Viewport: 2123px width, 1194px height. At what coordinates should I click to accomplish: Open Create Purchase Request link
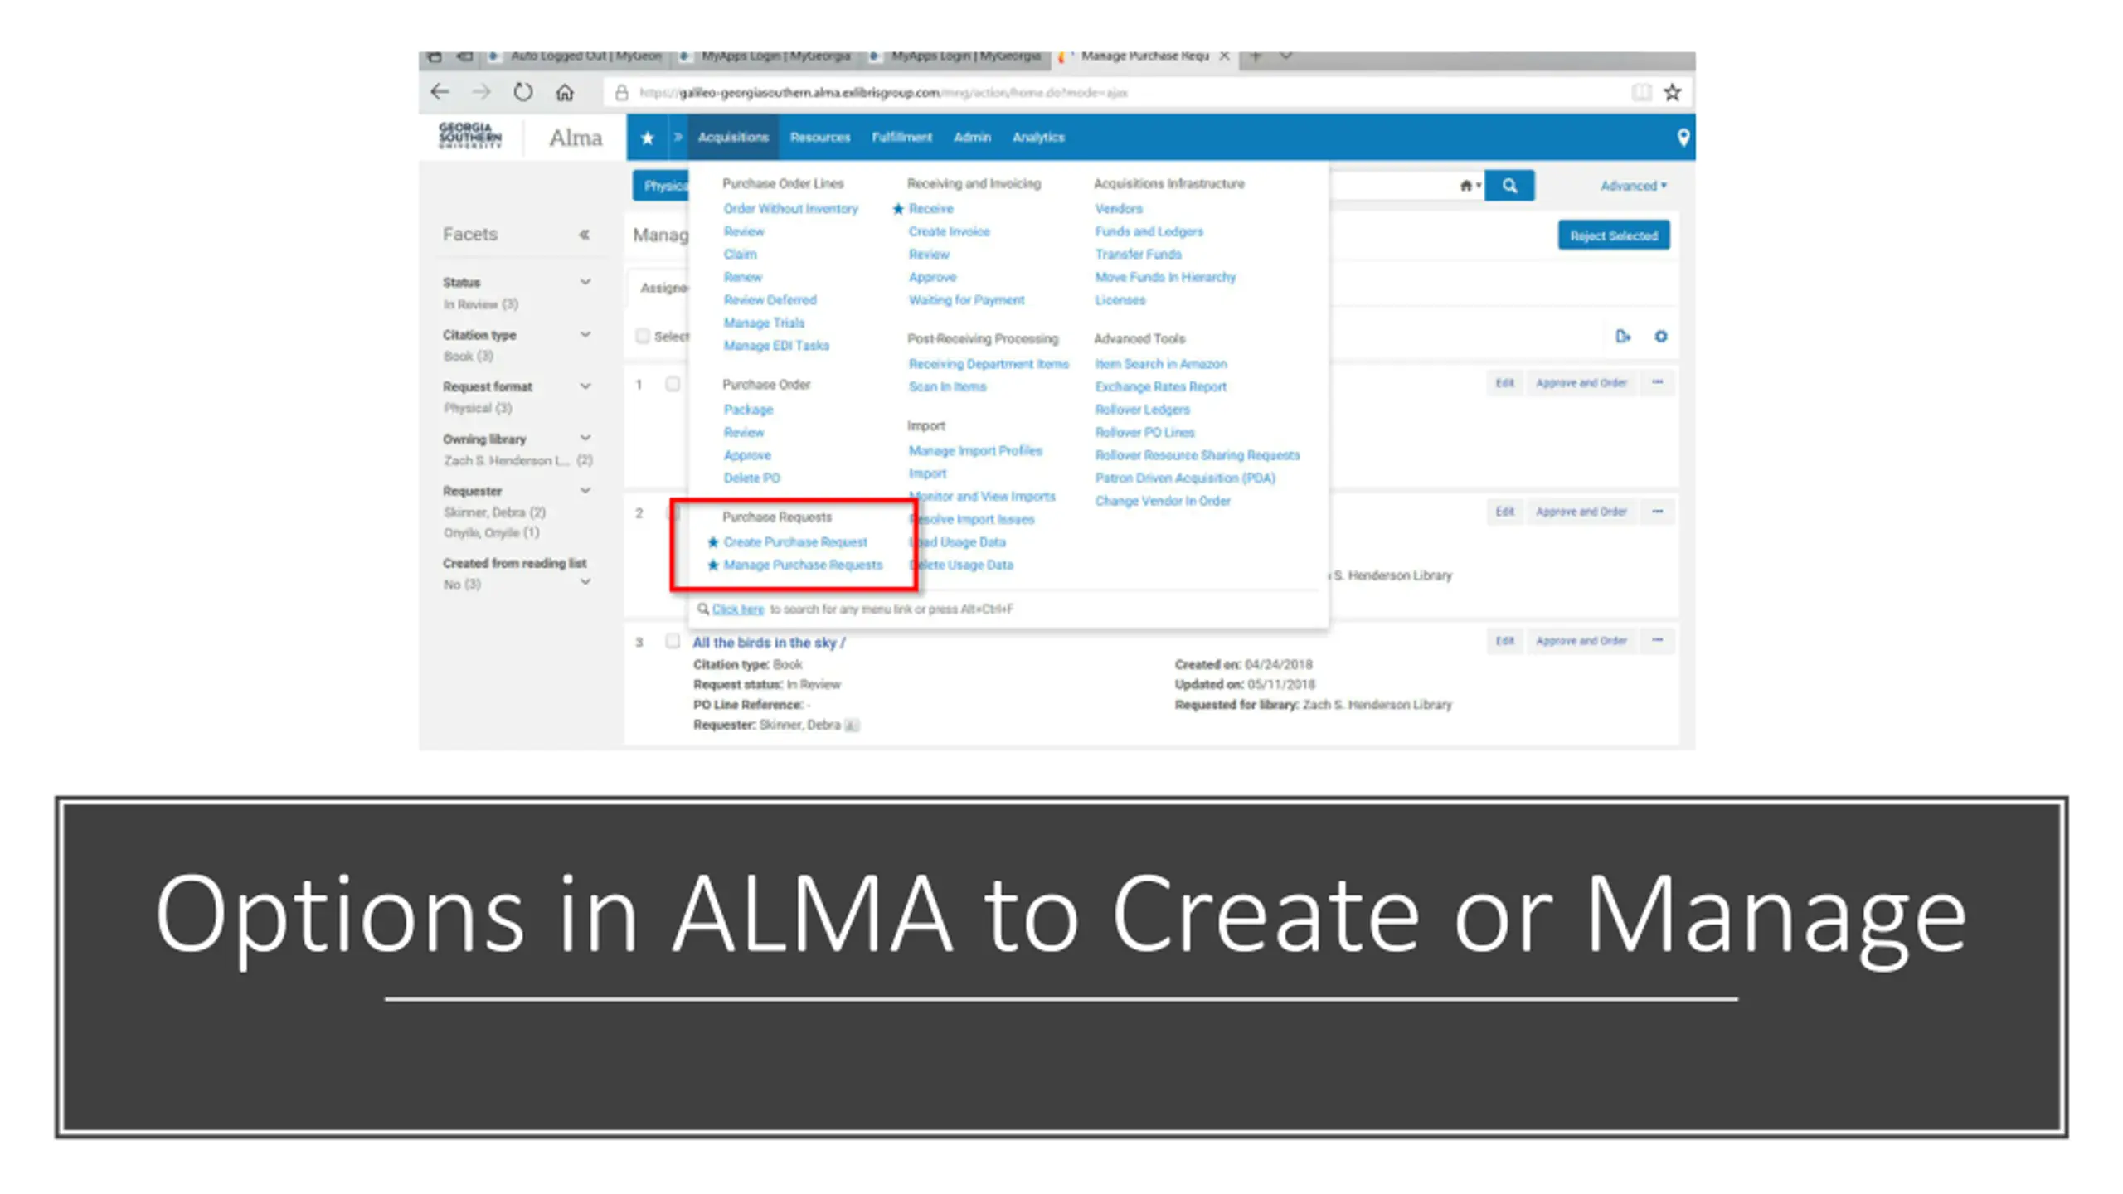pos(795,542)
